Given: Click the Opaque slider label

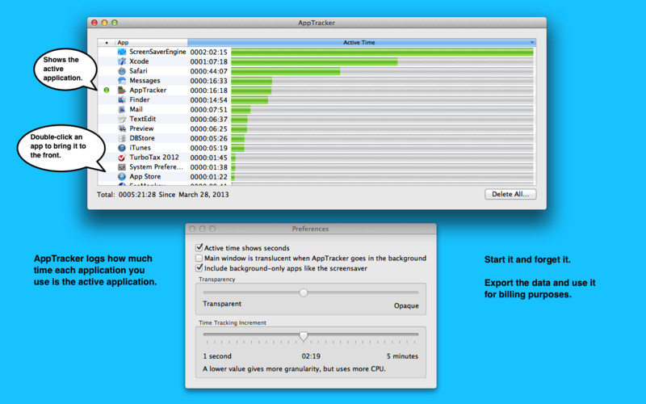Looking at the screenshot, I should click(406, 306).
